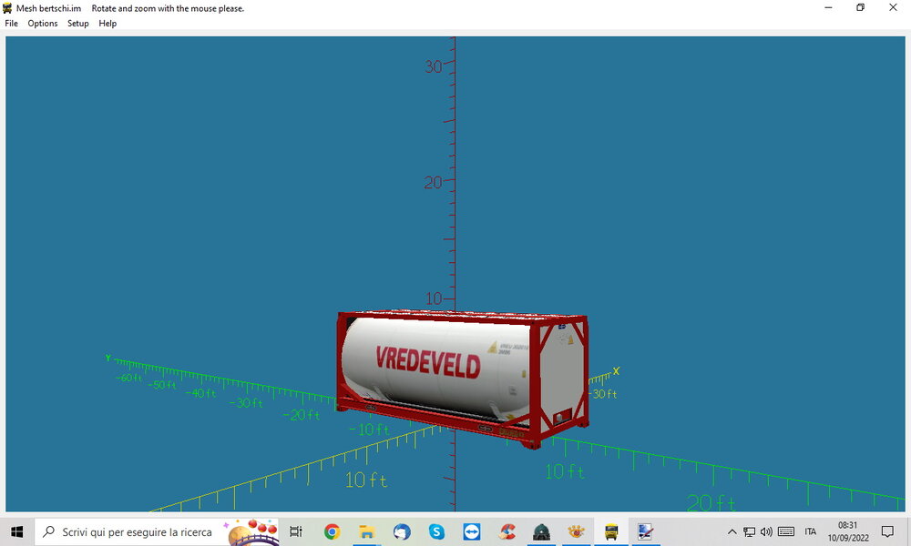Screen dimensions: 911x546
Task: Open network status in the system tray
Action: (x=750, y=531)
